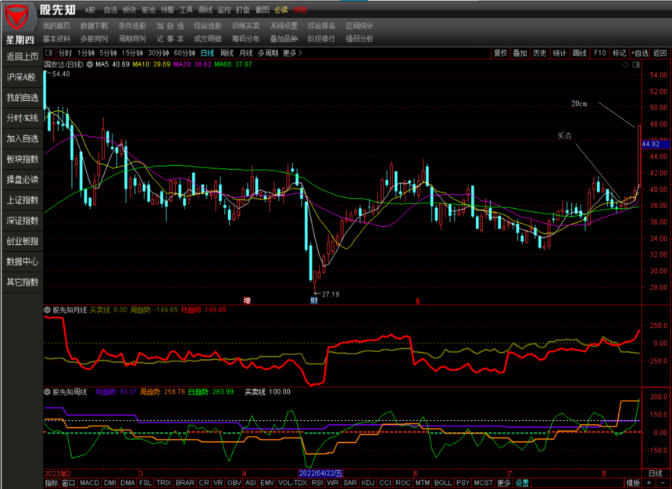Switch to the 周线 weekly chart
Screen dimensions: 672x489
coord(227,52)
